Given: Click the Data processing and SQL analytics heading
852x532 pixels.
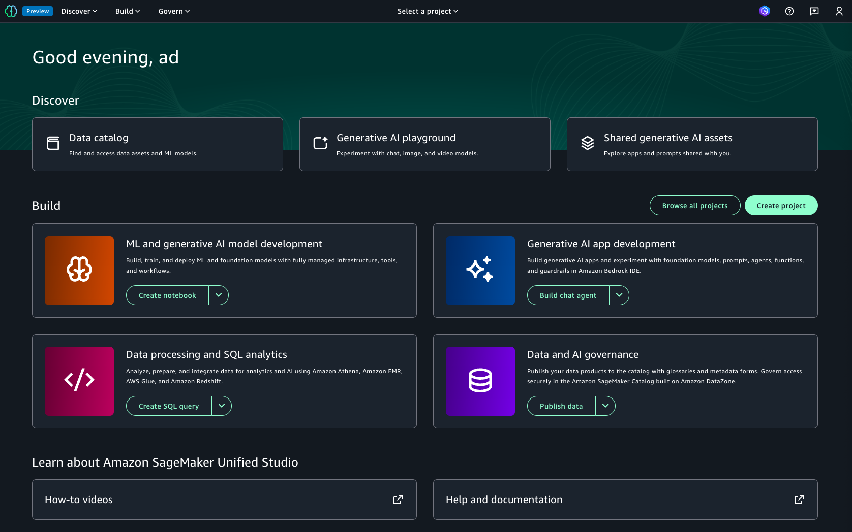Looking at the screenshot, I should coord(206,354).
